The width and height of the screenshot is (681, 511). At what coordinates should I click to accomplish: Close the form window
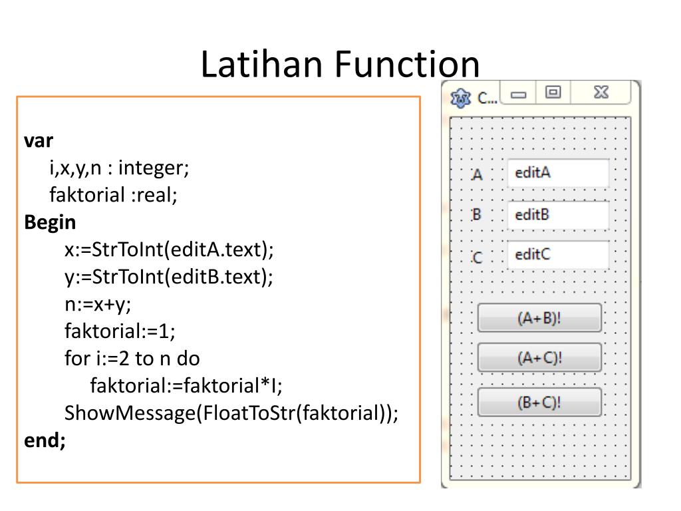pyautogui.click(x=601, y=92)
